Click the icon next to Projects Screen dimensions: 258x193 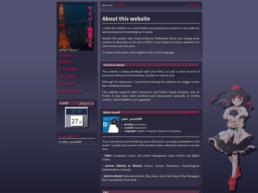tap(60, 76)
